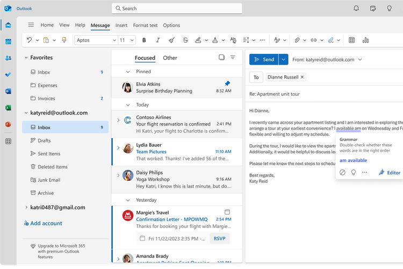Click the notification bell icon
The width and height of the screenshot is (403, 269).
coord(356,9)
